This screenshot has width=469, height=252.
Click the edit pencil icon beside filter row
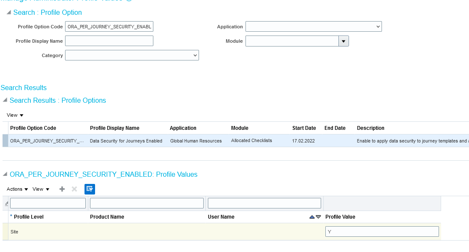6,203
